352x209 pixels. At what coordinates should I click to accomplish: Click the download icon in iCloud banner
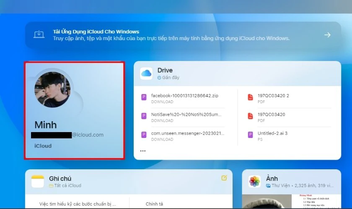pyautogui.click(x=39, y=34)
